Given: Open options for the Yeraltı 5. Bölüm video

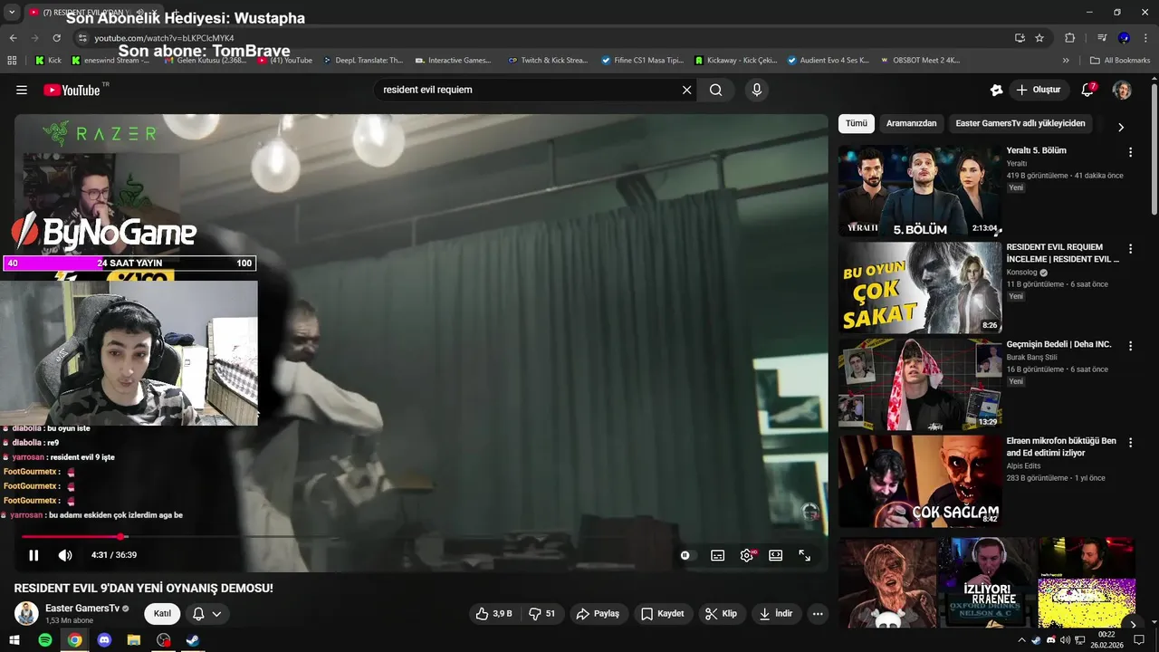Looking at the screenshot, I should click(x=1130, y=152).
